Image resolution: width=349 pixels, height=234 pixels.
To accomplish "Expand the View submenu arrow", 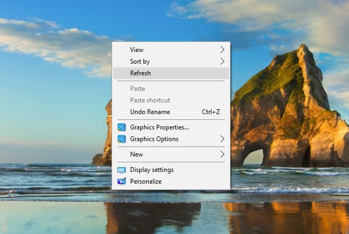I will (222, 50).
